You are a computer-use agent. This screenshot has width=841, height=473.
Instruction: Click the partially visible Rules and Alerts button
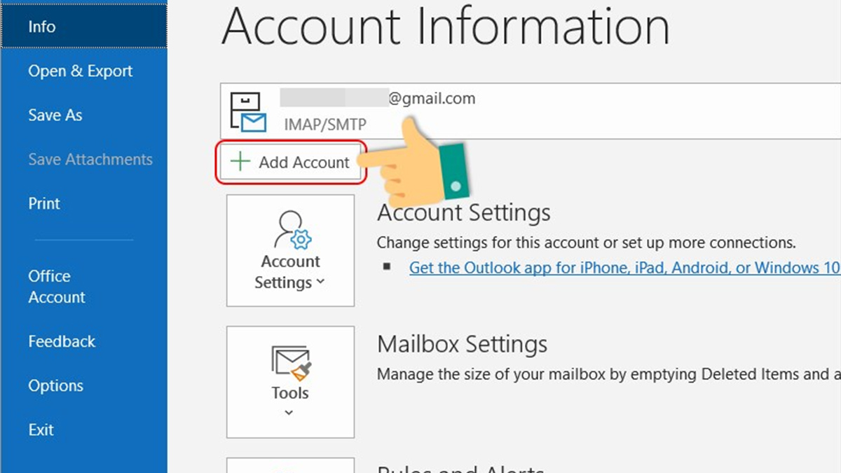(290, 465)
